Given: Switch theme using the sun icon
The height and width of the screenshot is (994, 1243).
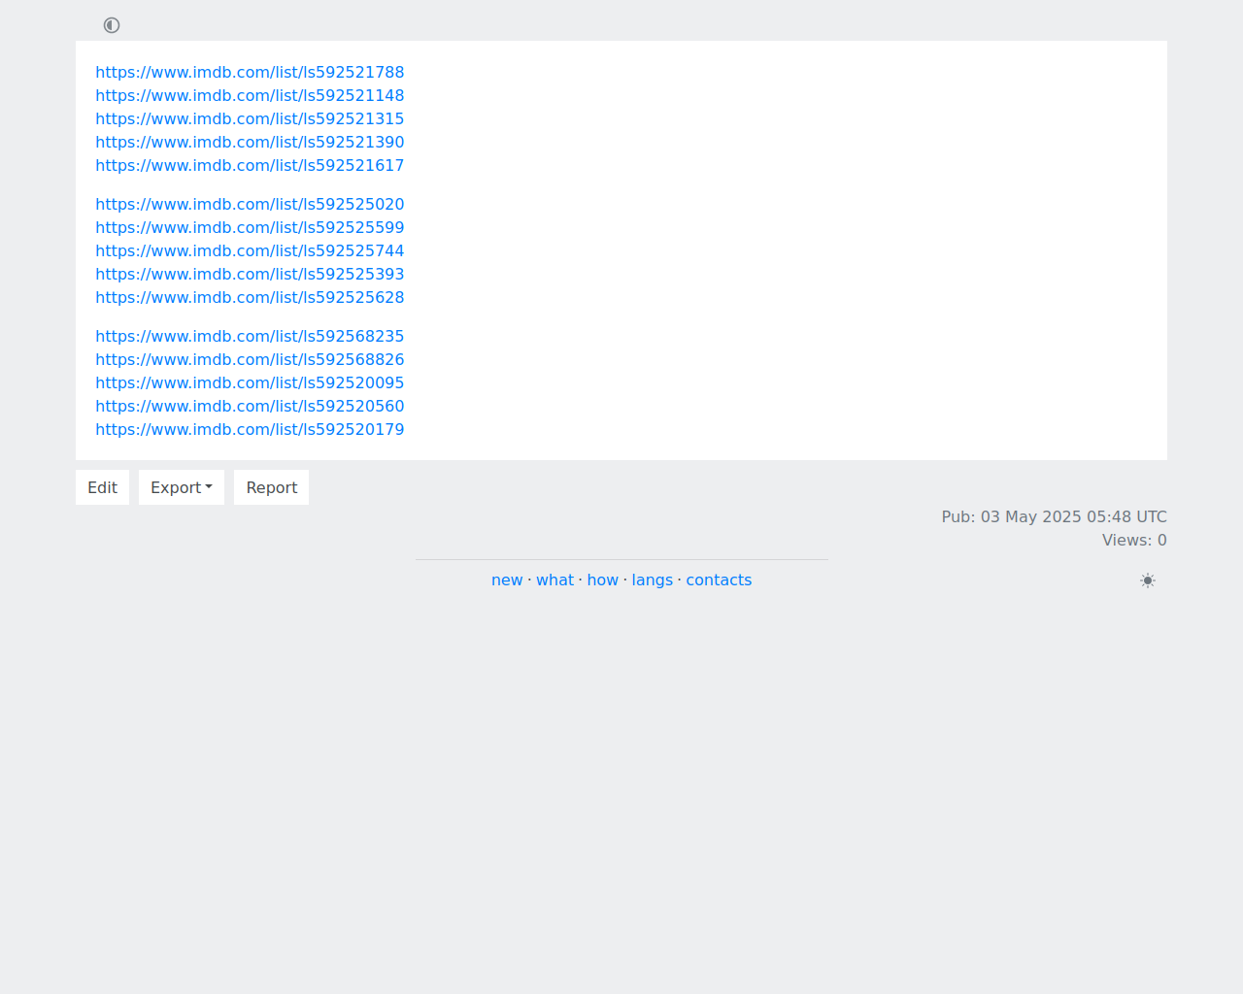Looking at the screenshot, I should tap(1148, 580).
